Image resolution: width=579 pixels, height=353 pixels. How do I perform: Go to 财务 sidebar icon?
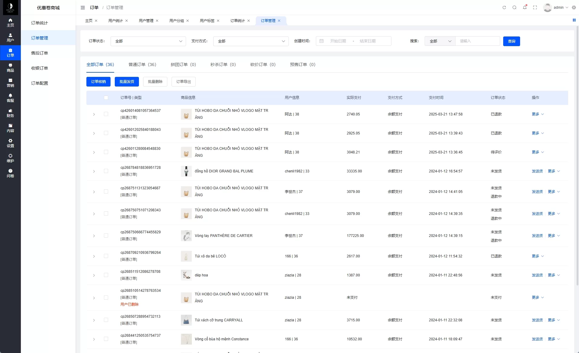pos(10,113)
